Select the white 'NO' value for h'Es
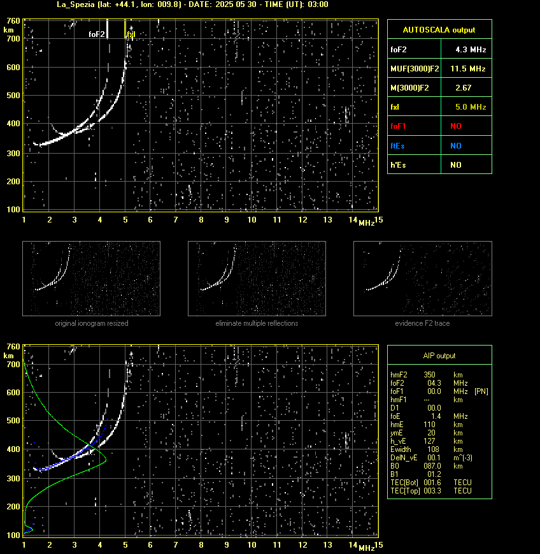 [456, 164]
